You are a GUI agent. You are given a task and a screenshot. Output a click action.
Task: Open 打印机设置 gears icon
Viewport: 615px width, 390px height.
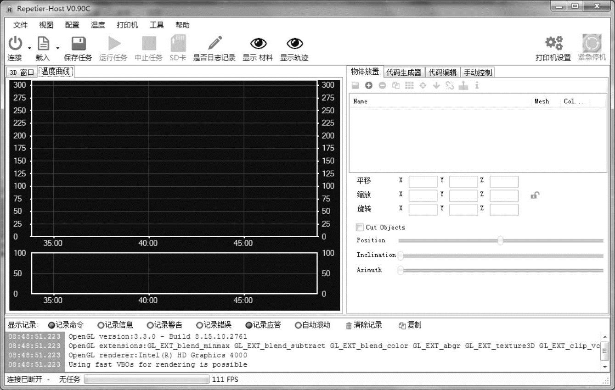[x=553, y=44]
